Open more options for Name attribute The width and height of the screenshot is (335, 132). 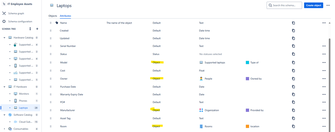(324, 23)
